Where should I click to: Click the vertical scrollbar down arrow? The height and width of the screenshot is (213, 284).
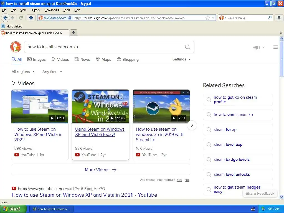click(282, 197)
